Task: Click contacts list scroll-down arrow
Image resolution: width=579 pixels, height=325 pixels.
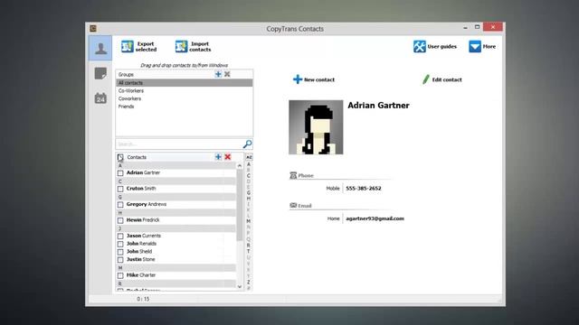Action: coord(240,287)
